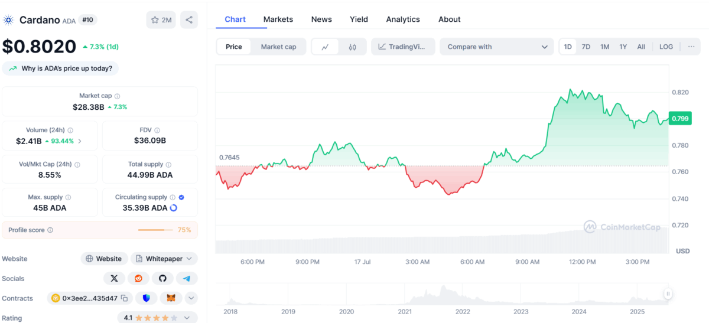The height and width of the screenshot is (323, 709).
Task: Click the circulating supply progress ring
Action: pos(174,208)
